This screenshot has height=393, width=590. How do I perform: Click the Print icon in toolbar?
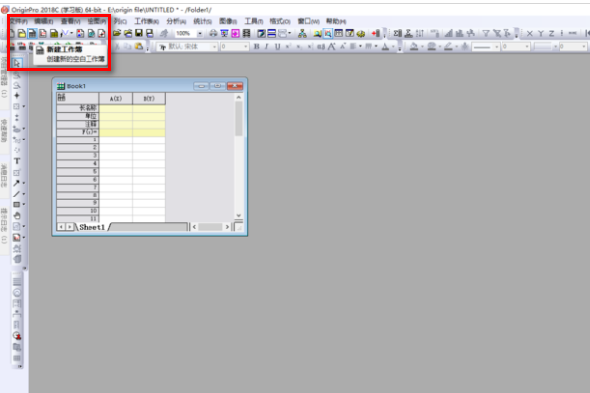click(213, 33)
